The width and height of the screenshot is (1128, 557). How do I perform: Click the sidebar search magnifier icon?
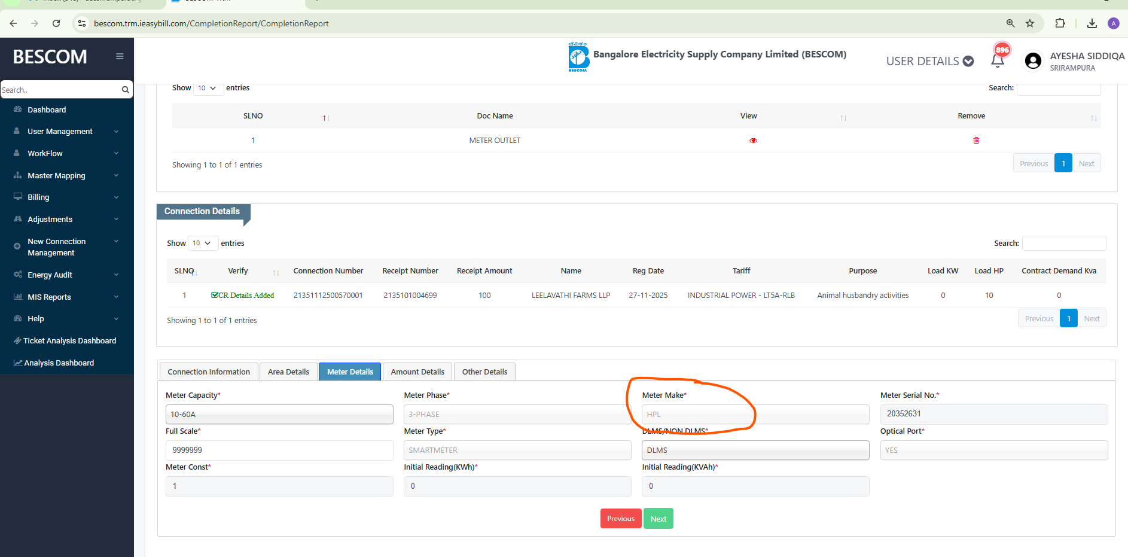pyautogui.click(x=125, y=90)
